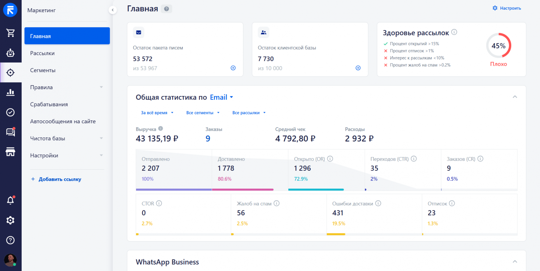Open the chat messages icon in sidebar
Image resolution: width=540 pixels, height=271 pixels.
tap(10, 132)
